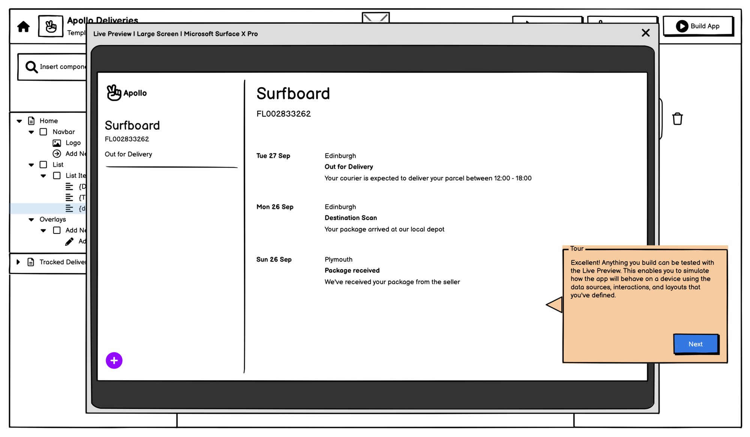
Task: Click the Destination Scan status text
Action: click(x=351, y=218)
